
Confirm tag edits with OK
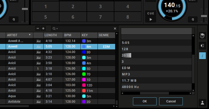click(x=144, y=101)
